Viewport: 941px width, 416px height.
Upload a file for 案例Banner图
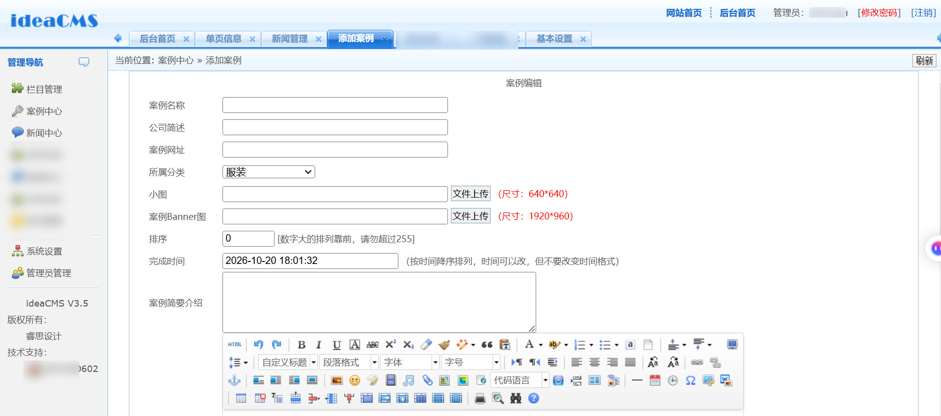click(470, 216)
